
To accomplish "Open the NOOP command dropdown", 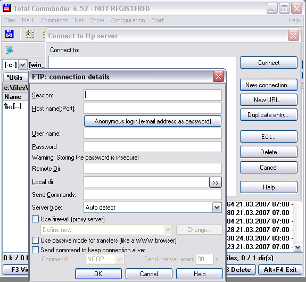I will click(119, 259).
